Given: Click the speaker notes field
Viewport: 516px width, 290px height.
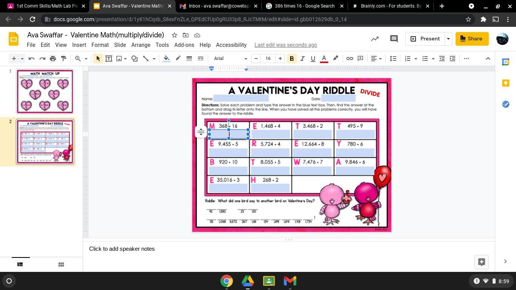Looking at the screenshot, I should (289, 249).
